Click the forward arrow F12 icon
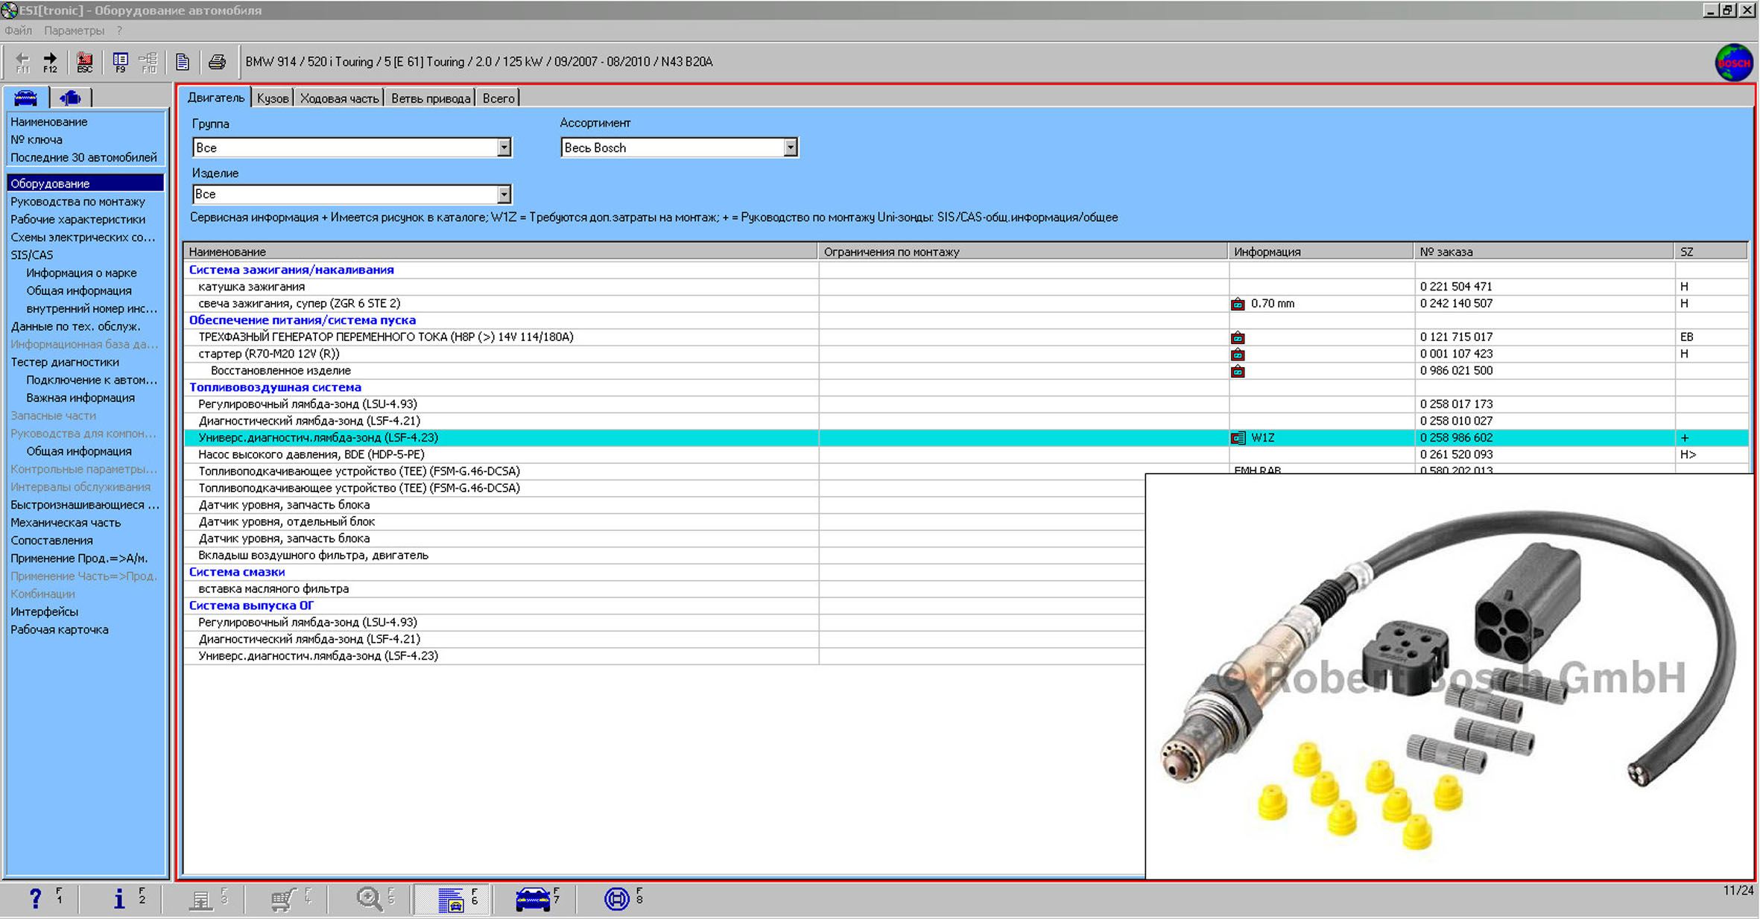The width and height of the screenshot is (1760, 919). pyautogui.click(x=50, y=61)
